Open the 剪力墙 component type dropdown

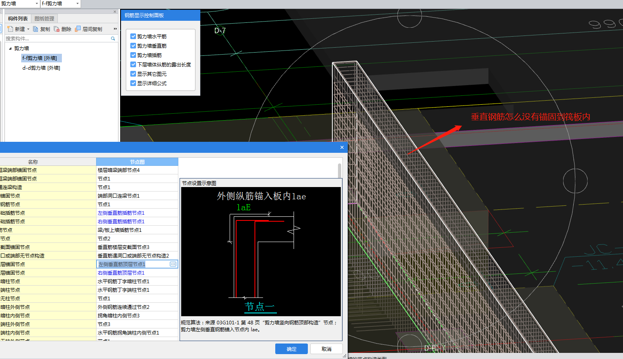(37, 4)
